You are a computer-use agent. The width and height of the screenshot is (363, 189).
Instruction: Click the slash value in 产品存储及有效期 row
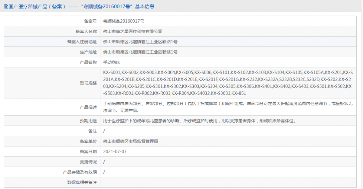click(104, 172)
